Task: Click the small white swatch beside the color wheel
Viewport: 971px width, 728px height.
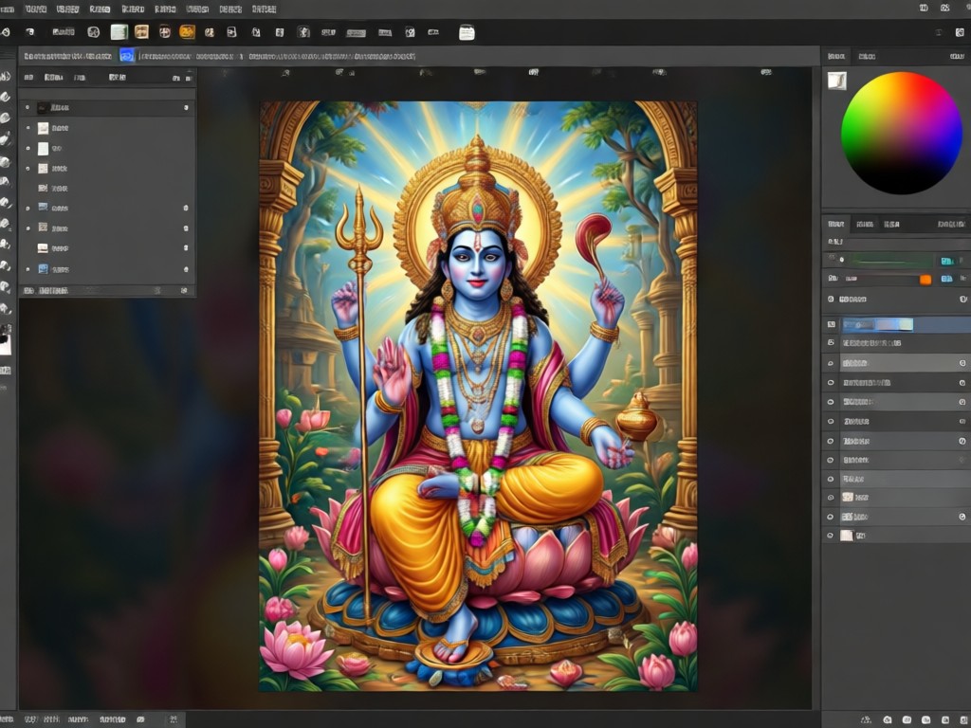Action: pyautogui.click(x=837, y=81)
